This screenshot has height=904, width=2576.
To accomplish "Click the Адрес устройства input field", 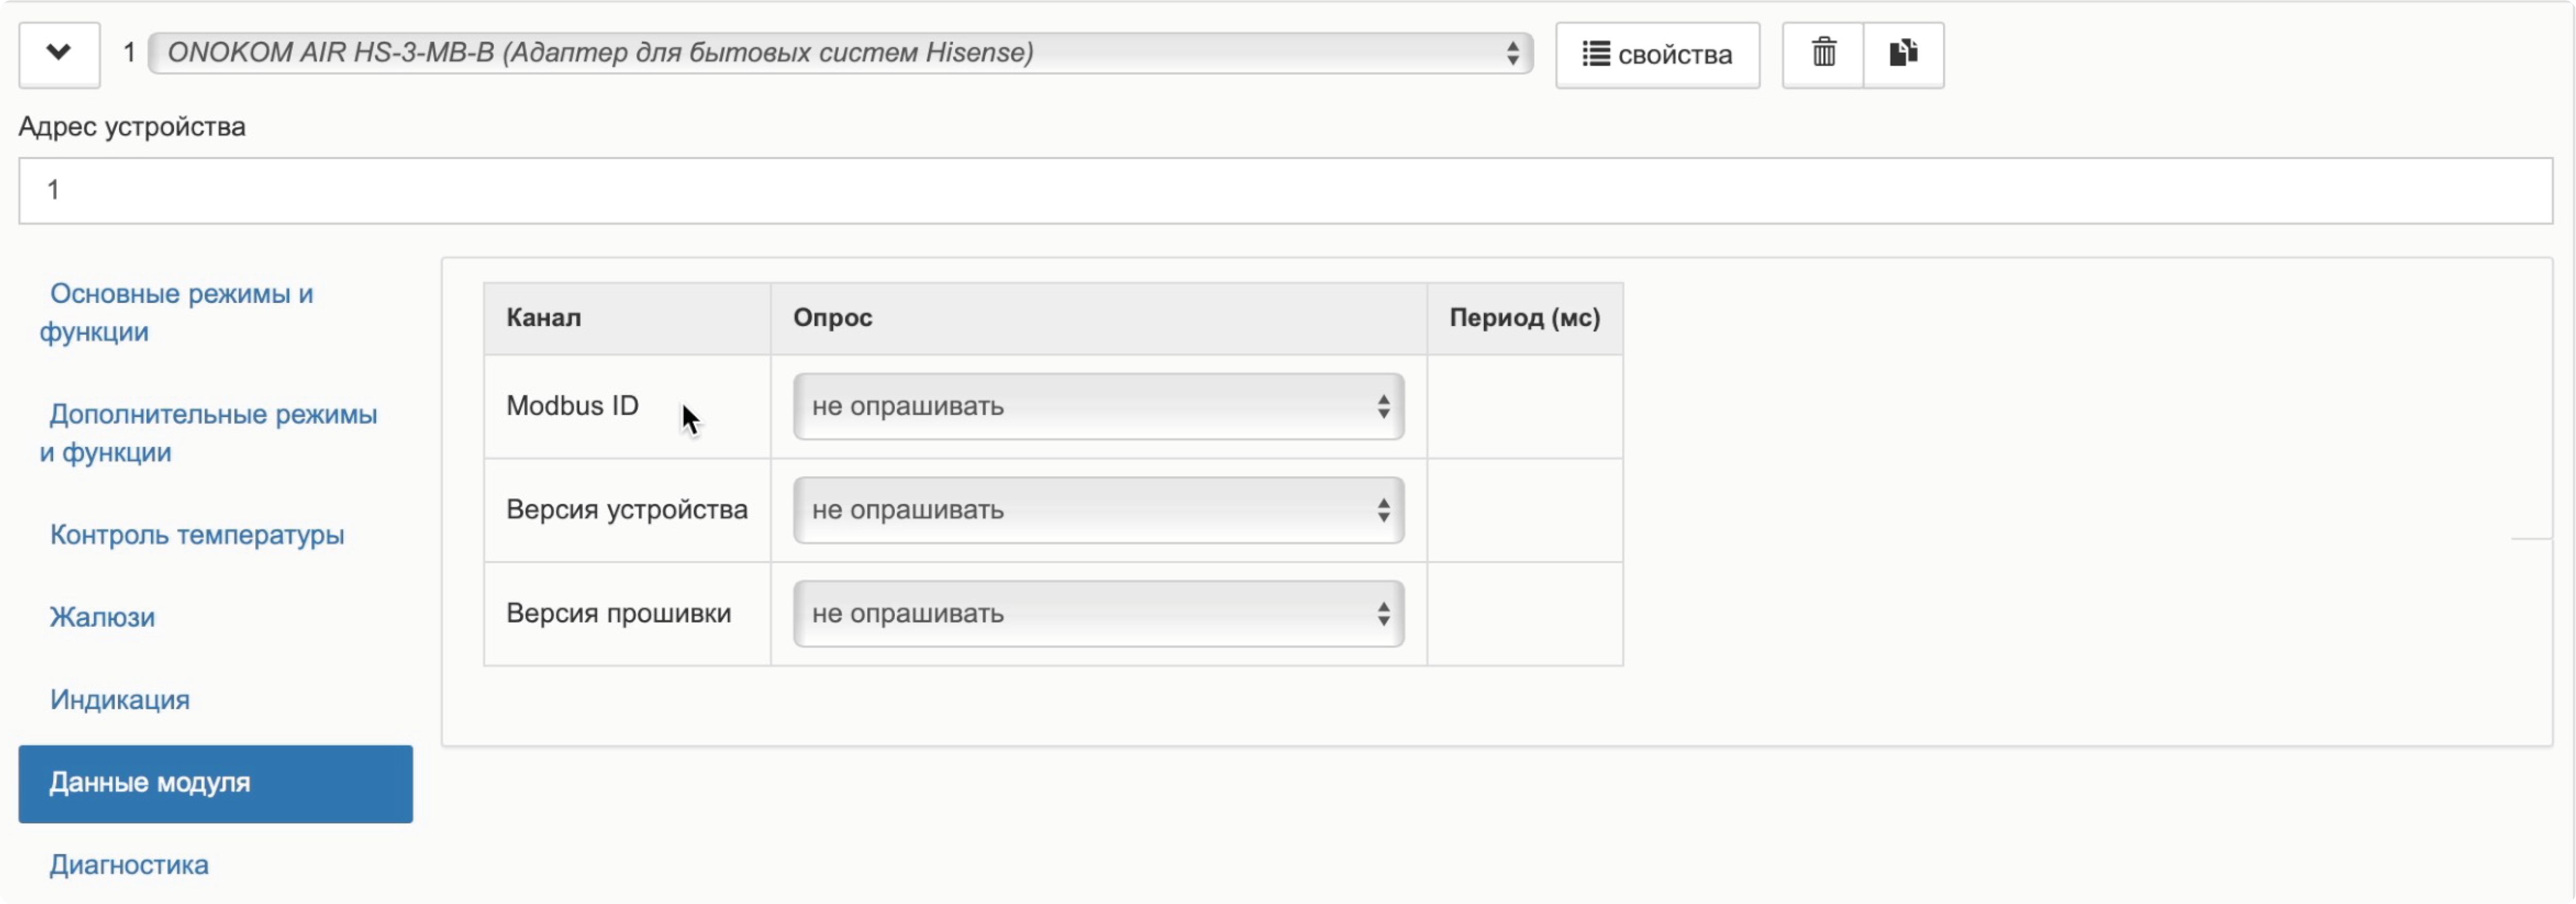I will tap(1285, 190).
